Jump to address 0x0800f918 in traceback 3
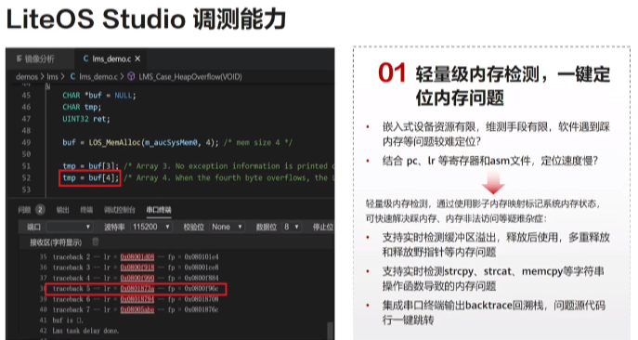This screenshot has width=638, height=340. pyautogui.click(x=137, y=268)
